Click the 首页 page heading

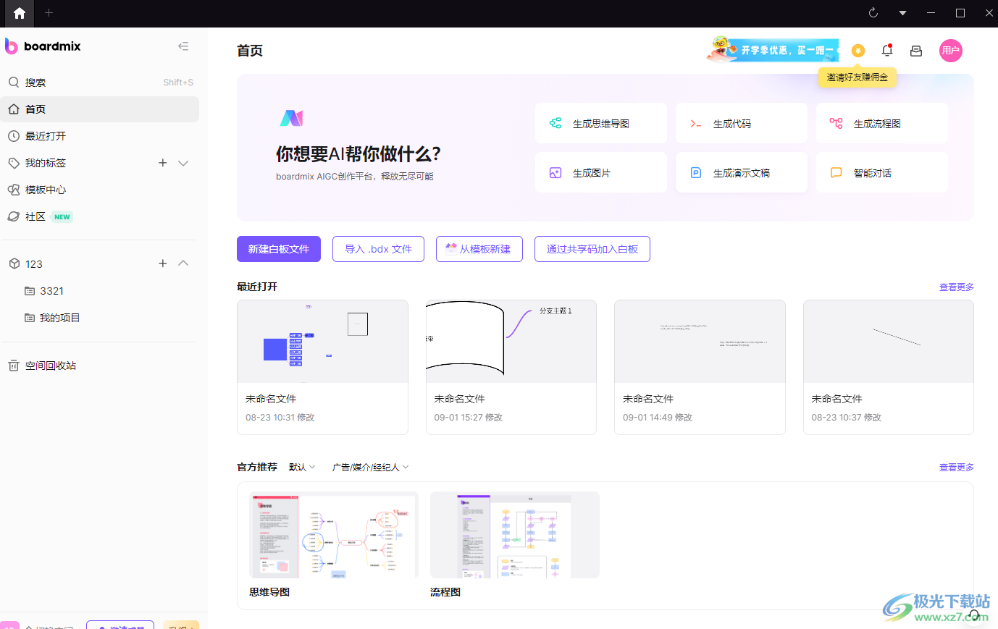(x=250, y=51)
